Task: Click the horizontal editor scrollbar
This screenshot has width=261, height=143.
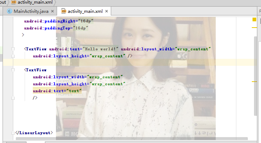Action: pos(132,139)
